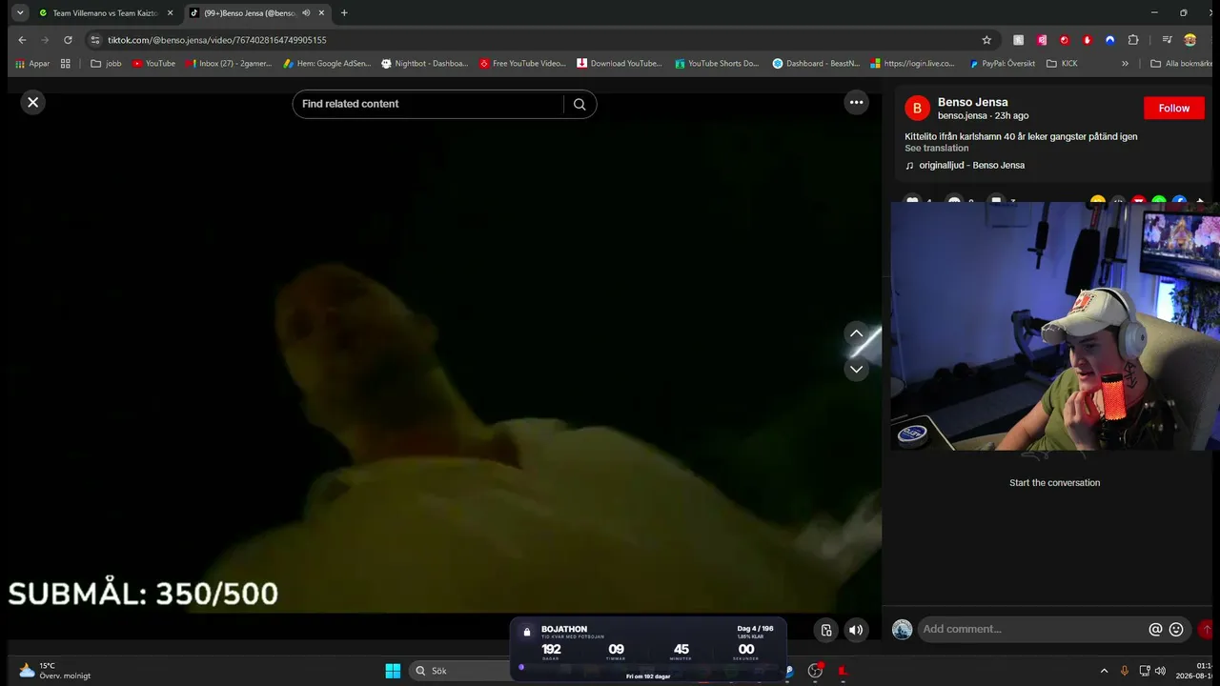The width and height of the screenshot is (1220, 686).
Task: Click the floating player icon beside the volume button
Action: pyautogui.click(x=826, y=630)
